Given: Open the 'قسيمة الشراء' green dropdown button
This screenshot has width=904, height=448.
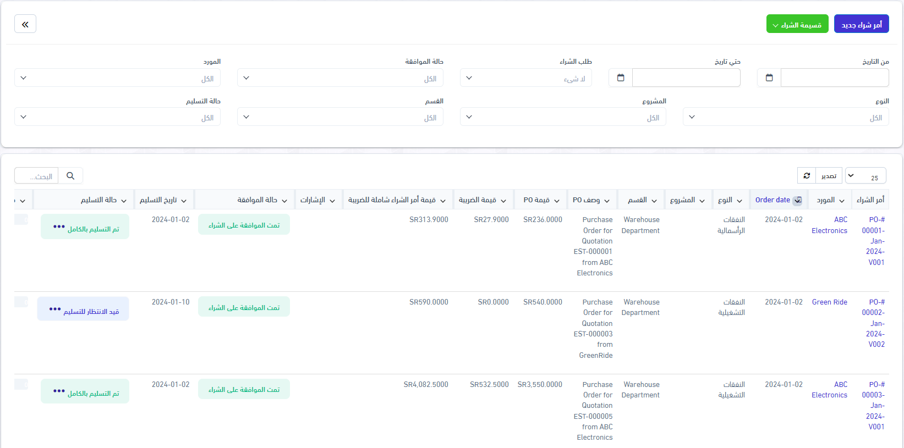Looking at the screenshot, I should [x=797, y=24].
